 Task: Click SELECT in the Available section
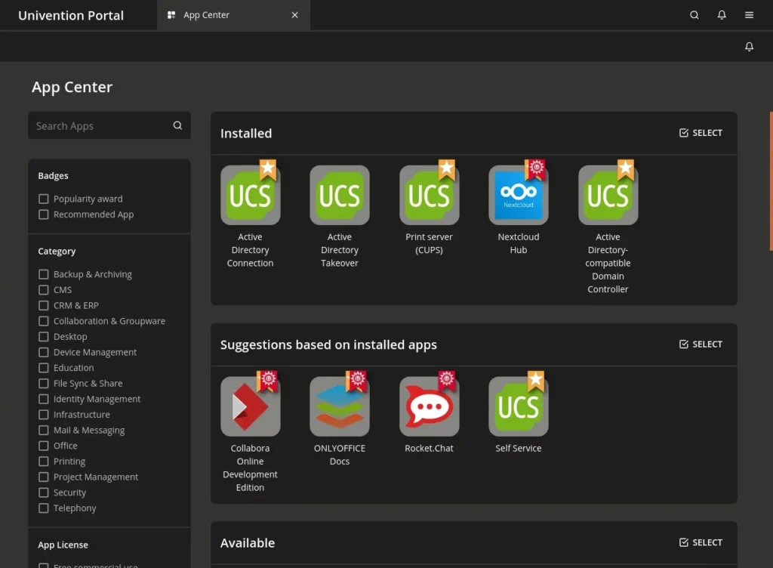[701, 542]
